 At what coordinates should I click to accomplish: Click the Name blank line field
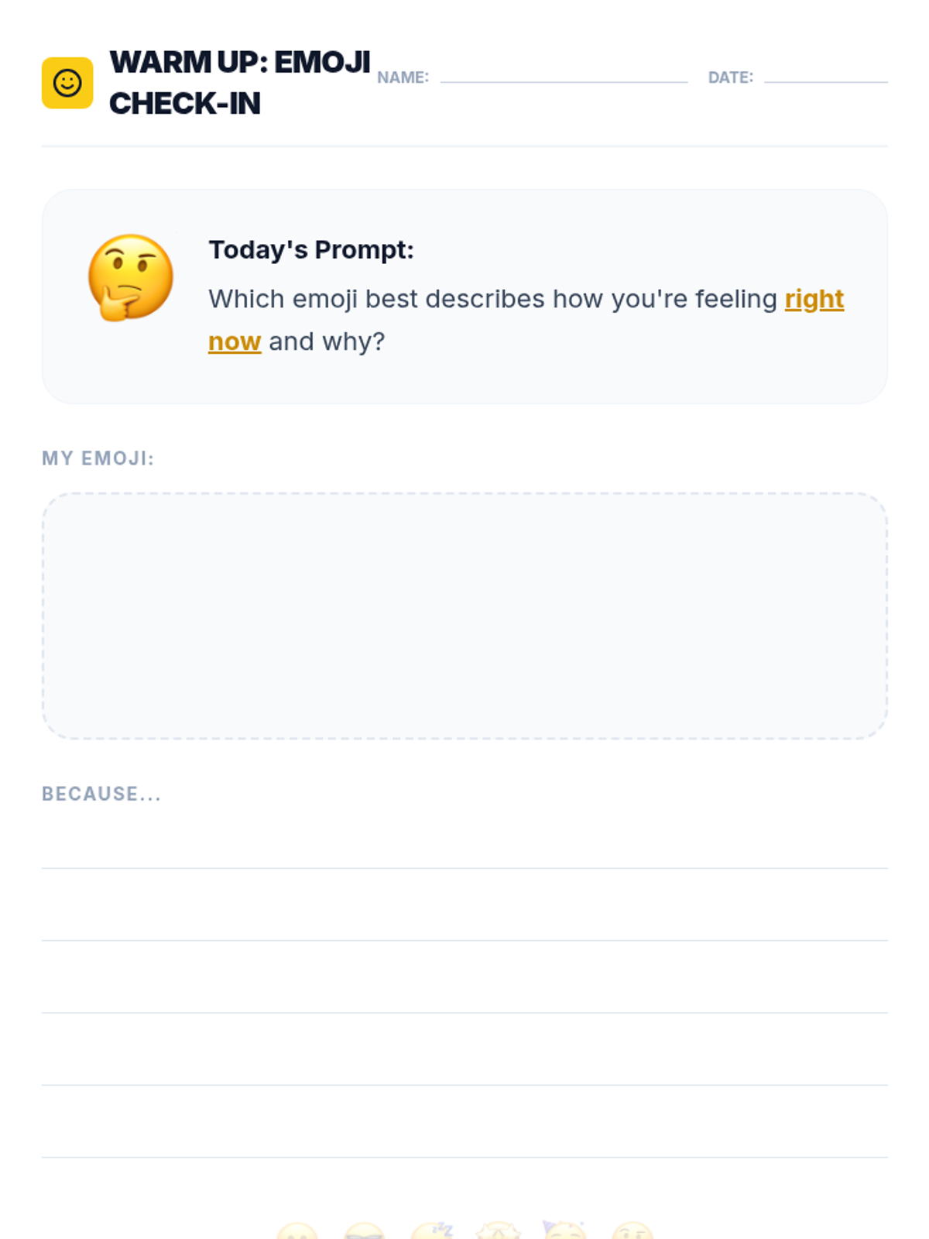[564, 74]
